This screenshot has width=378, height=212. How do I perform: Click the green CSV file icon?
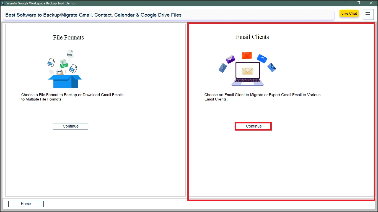[x=64, y=64]
